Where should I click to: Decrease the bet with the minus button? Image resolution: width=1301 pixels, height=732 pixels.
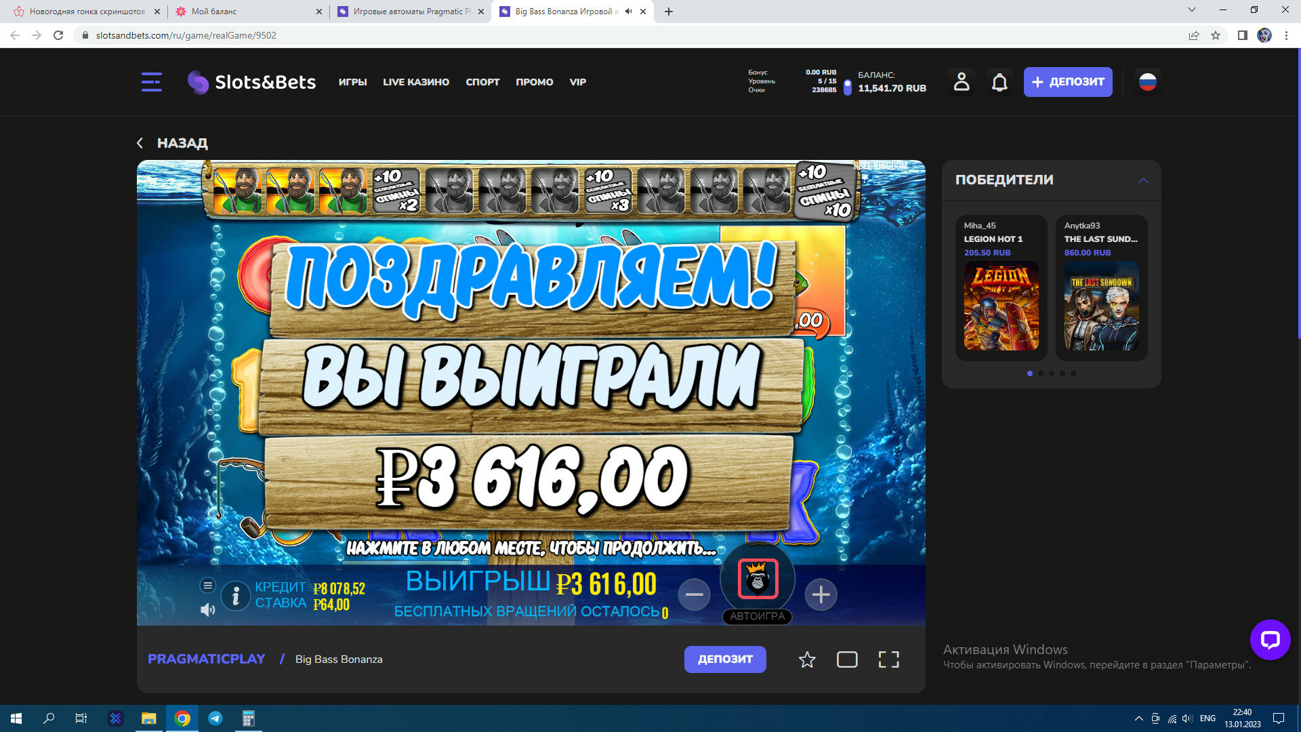(x=694, y=594)
